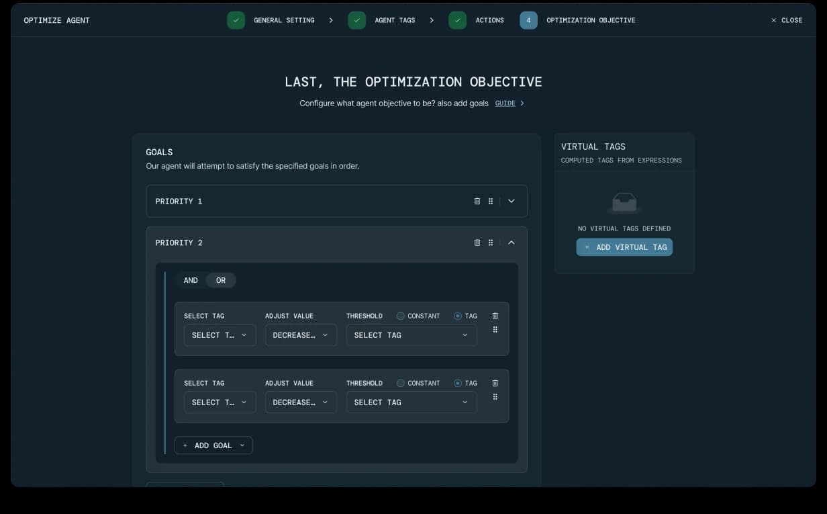Viewport: 827px width, 514px height.
Task: Open the second goal's threshold Select Tag dropdown
Action: pyautogui.click(x=411, y=402)
